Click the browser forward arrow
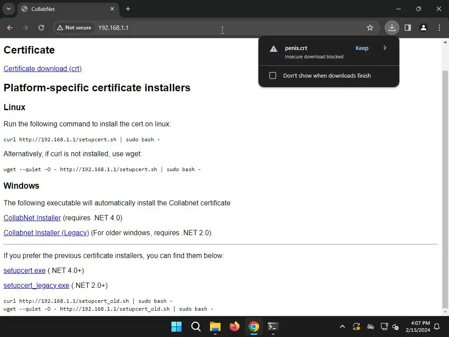Viewport: 449px width, 337px height. pos(25,28)
